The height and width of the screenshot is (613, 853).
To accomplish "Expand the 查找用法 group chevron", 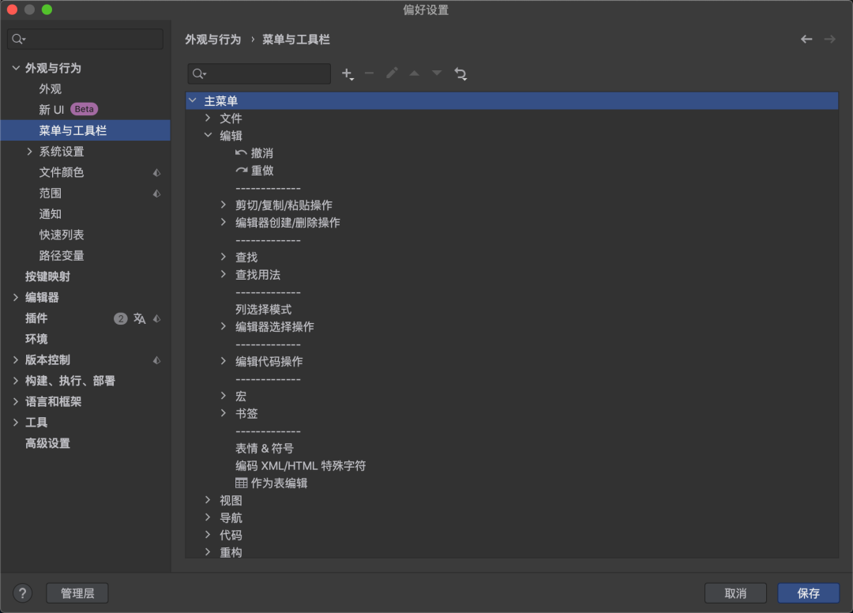I will pos(223,275).
